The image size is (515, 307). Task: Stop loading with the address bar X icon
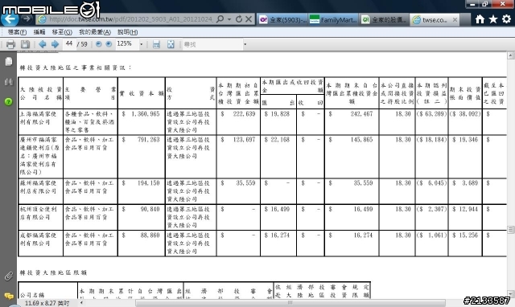[249, 19]
